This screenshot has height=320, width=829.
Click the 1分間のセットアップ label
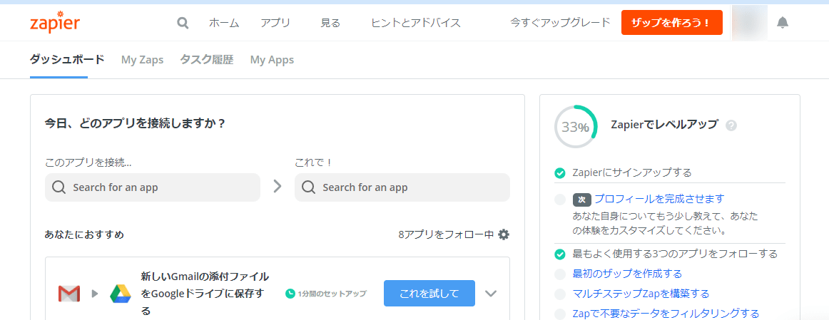point(332,294)
